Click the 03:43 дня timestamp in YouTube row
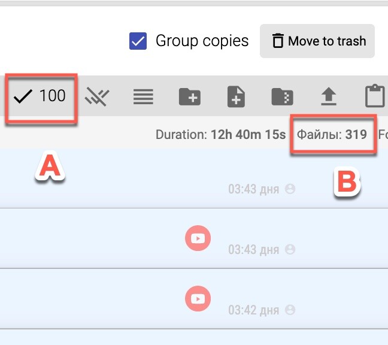This screenshot has width=388, height=345. pyautogui.click(x=253, y=249)
